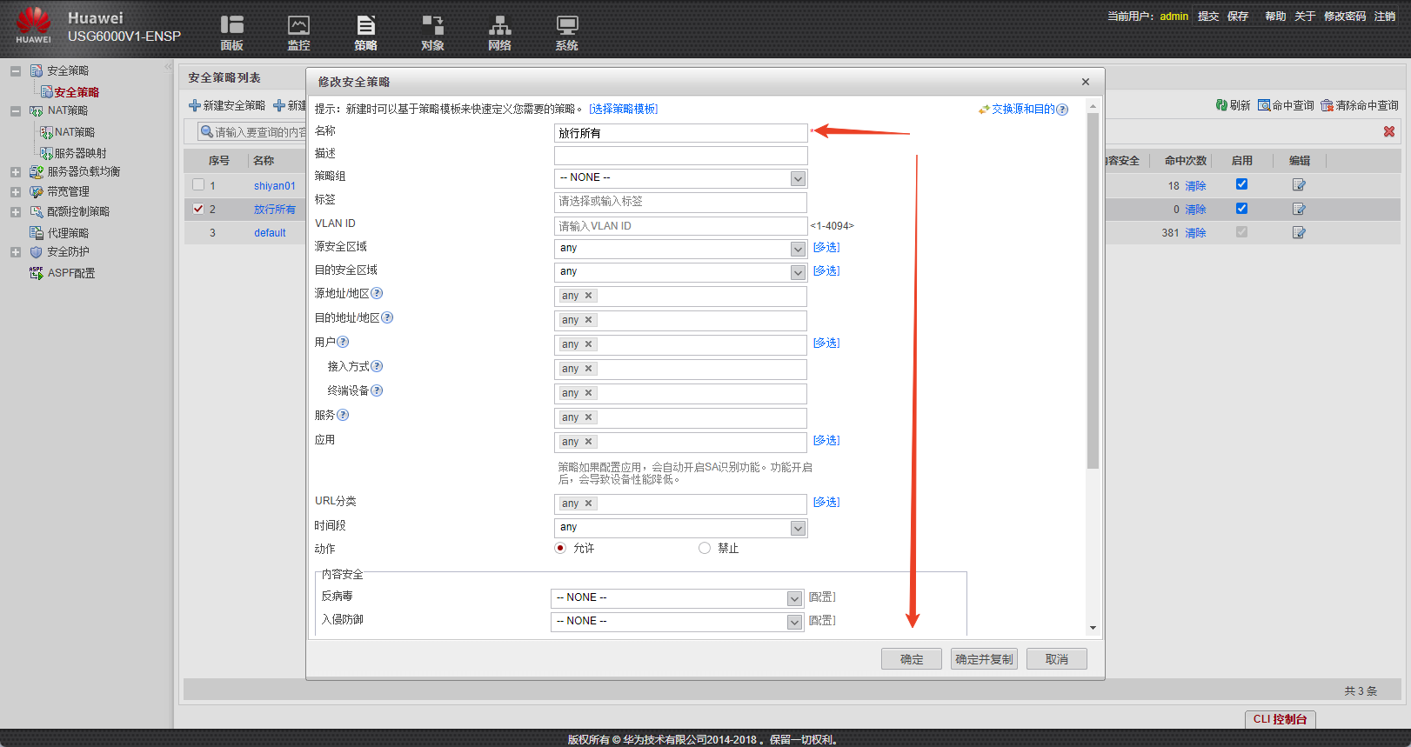The image size is (1411, 747).
Task: Open the 反病毒 dropdown
Action: coord(794,598)
